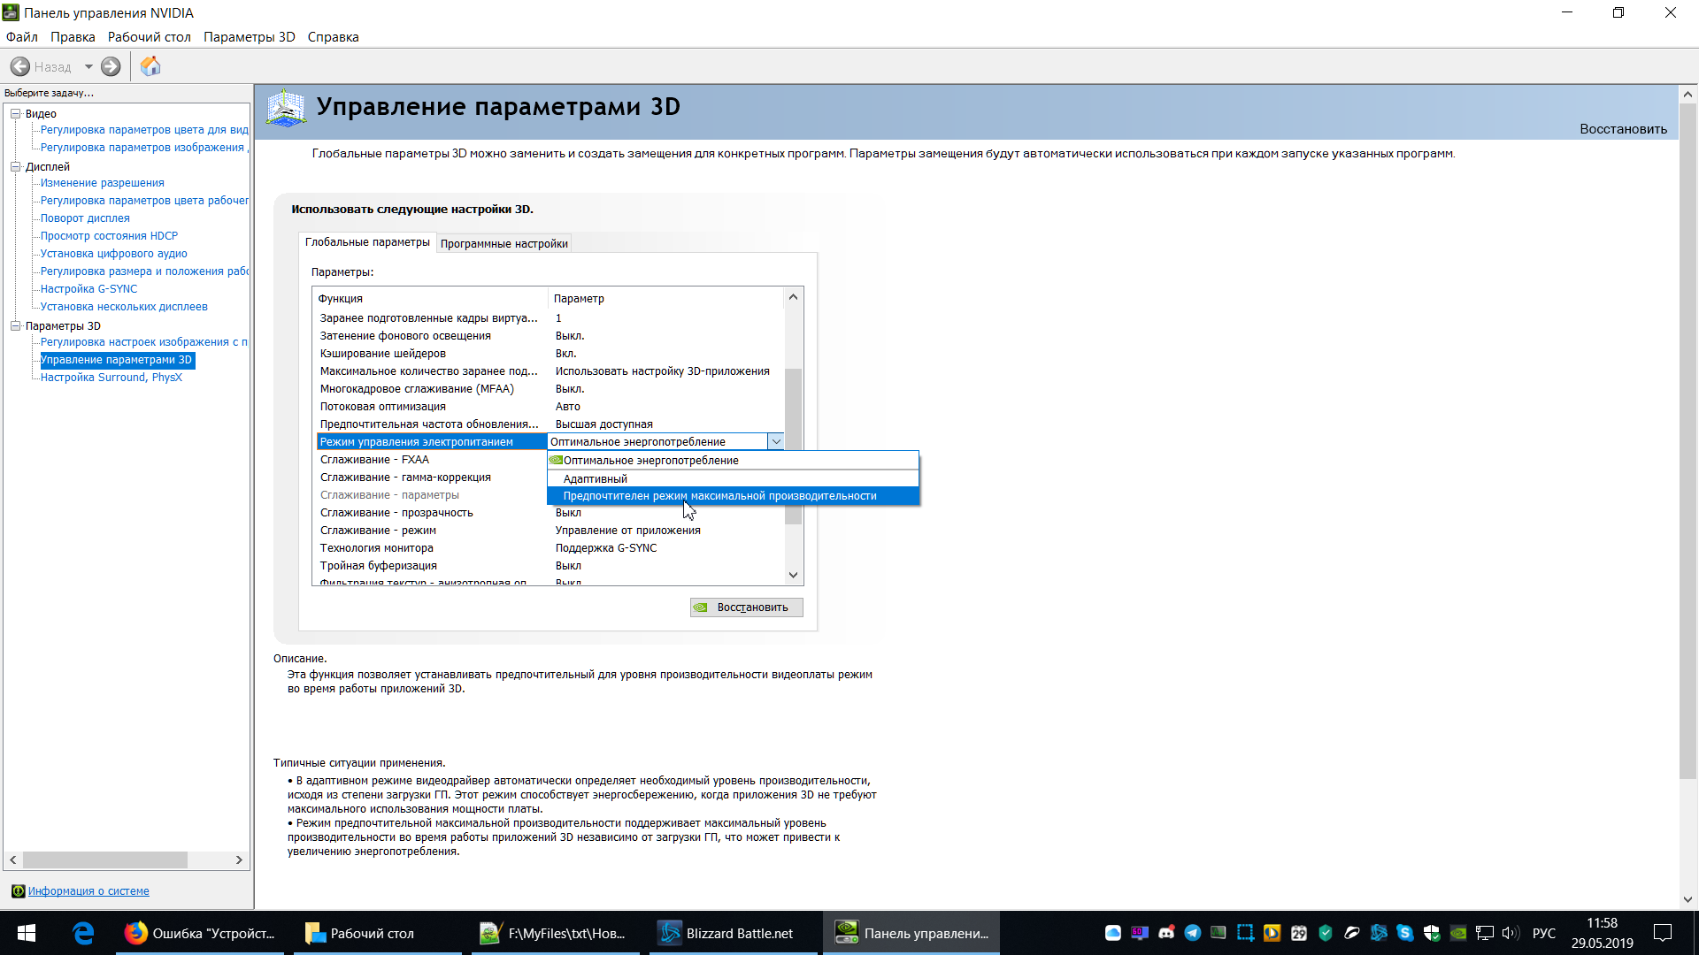
Task: Click the Восстановить button below settings list
Action: pos(746,607)
